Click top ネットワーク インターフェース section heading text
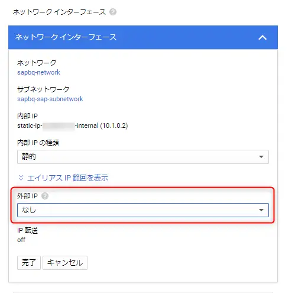295x293 pixels. (59, 12)
